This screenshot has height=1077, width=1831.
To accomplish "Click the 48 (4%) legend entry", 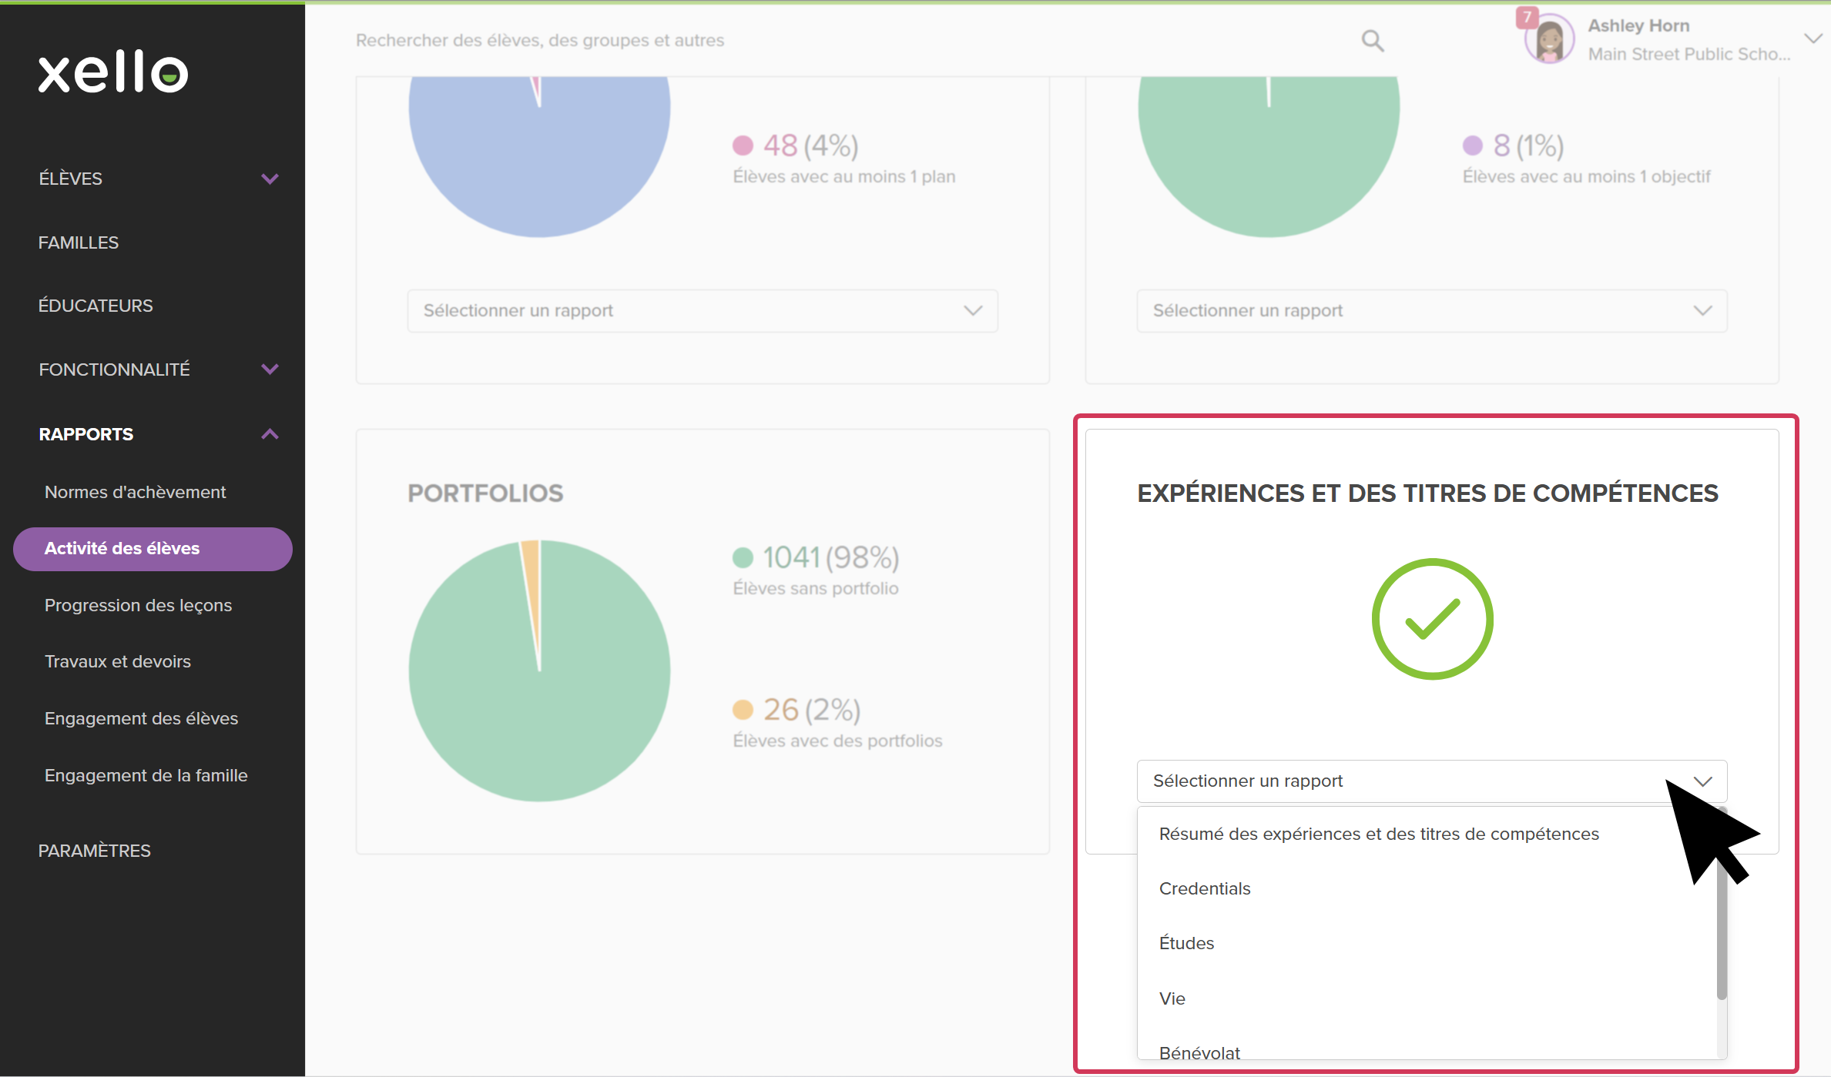I will point(796,145).
